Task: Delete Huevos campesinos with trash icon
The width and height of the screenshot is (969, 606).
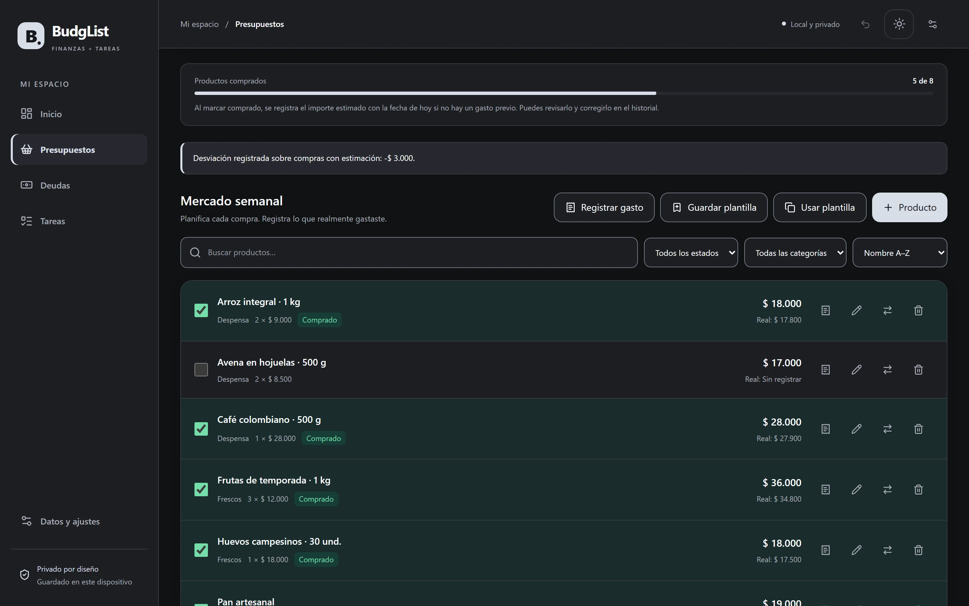Action: (x=919, y=550)
